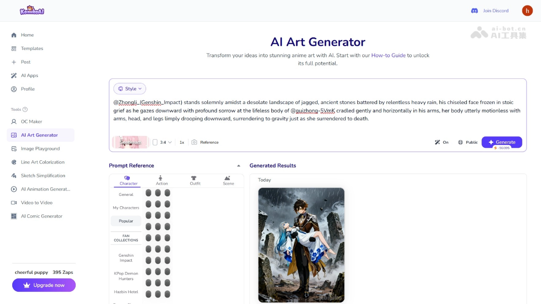Click the Generate button
The width and height of the screenshot is (541, 304).
501,142
